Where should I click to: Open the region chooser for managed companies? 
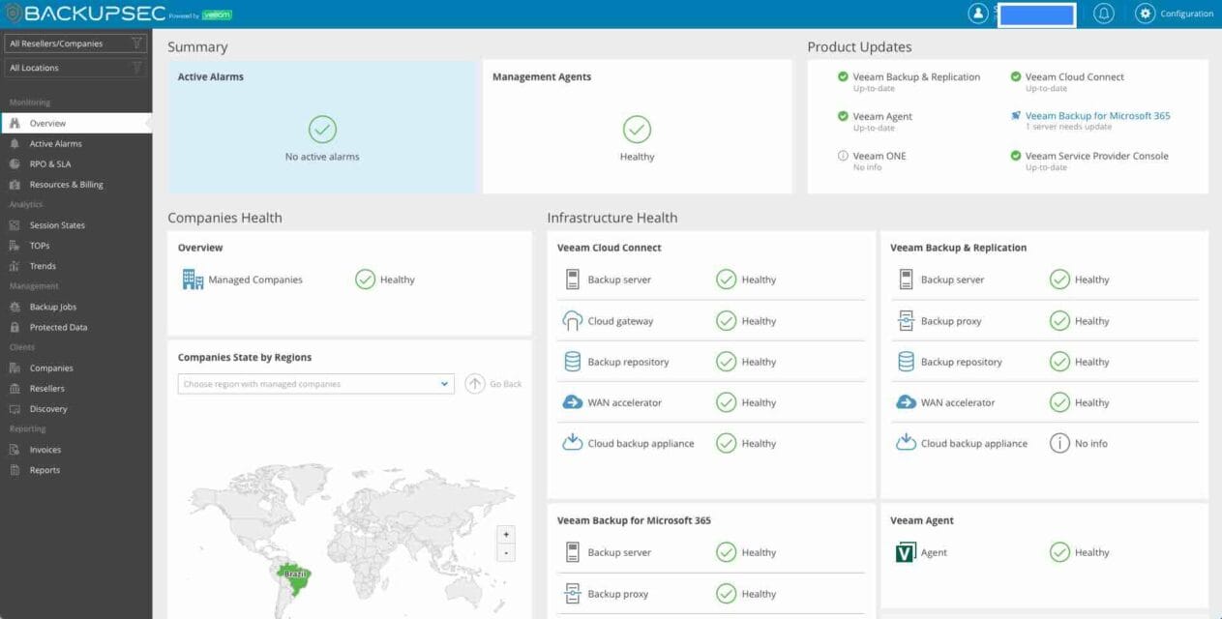click(x=314, y=383)
